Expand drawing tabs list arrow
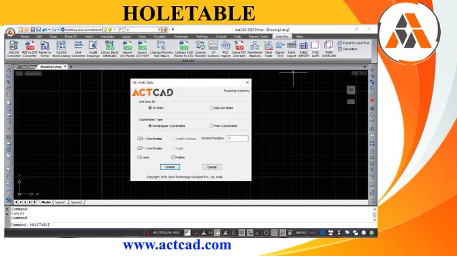 coord(365,67)
